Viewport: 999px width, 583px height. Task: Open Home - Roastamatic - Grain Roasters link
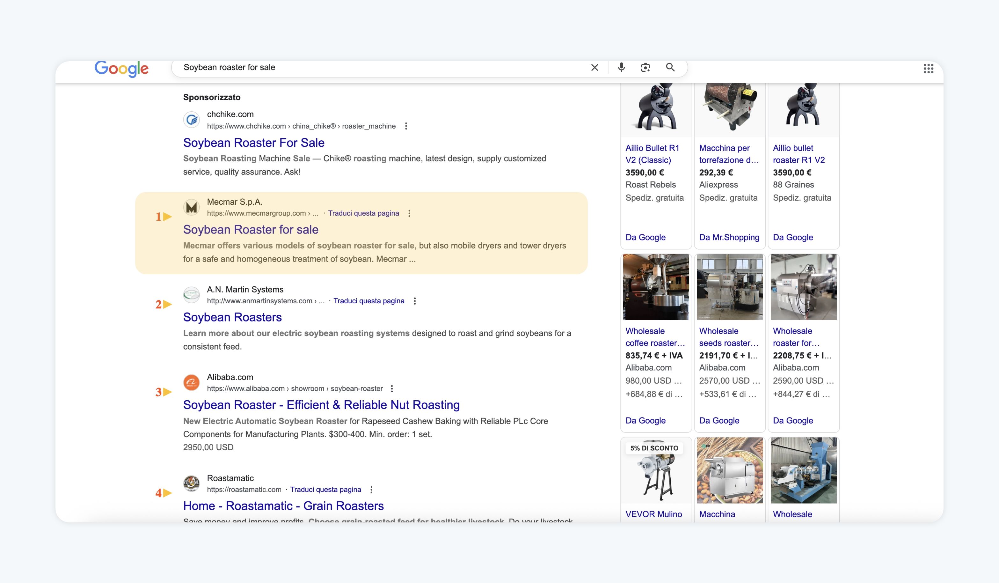point(283,506)
